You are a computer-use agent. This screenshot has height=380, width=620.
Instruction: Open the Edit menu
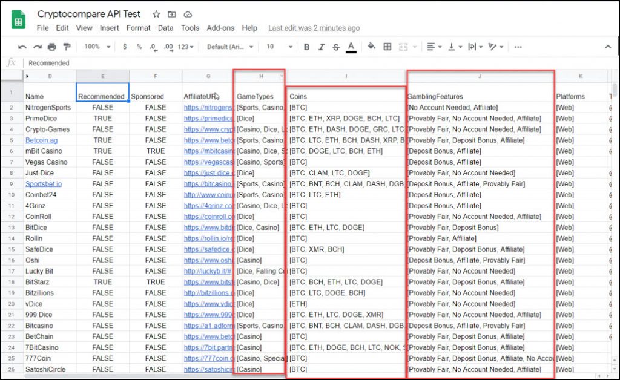tap(62, 28)
